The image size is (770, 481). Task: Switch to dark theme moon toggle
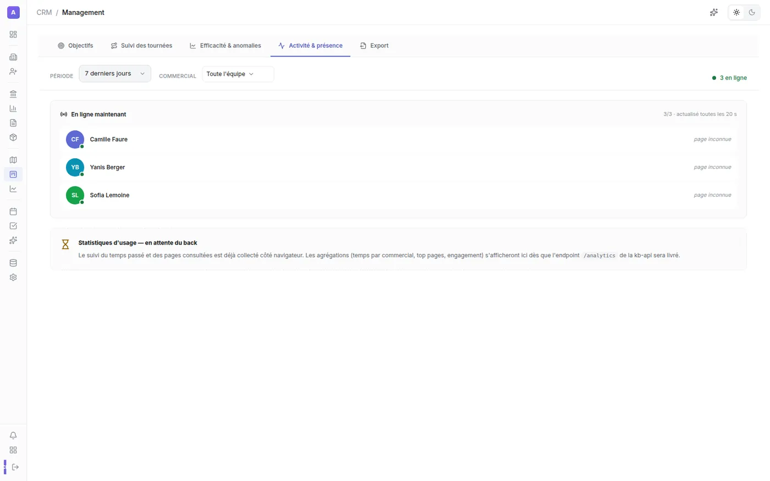pyautogui.click(x=752, y=12)
